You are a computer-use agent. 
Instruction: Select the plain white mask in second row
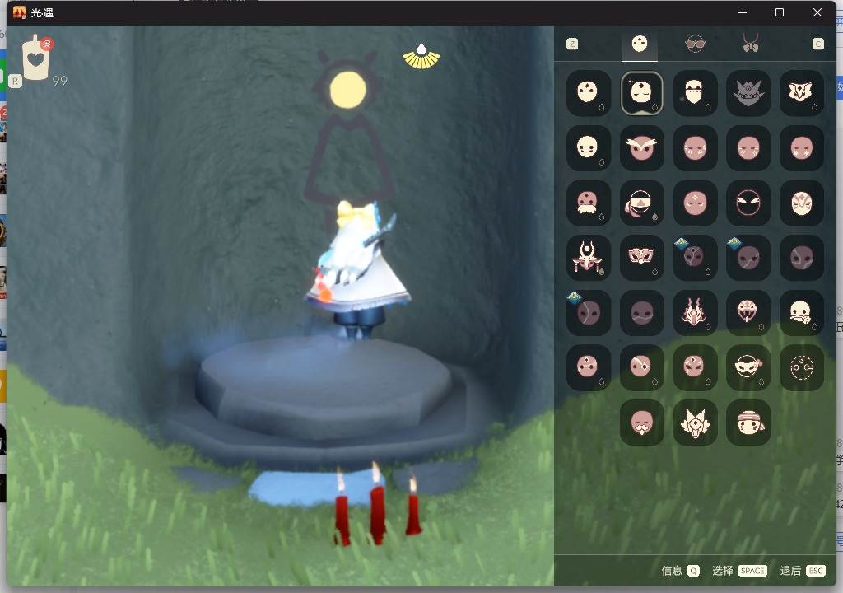(588, 147)
